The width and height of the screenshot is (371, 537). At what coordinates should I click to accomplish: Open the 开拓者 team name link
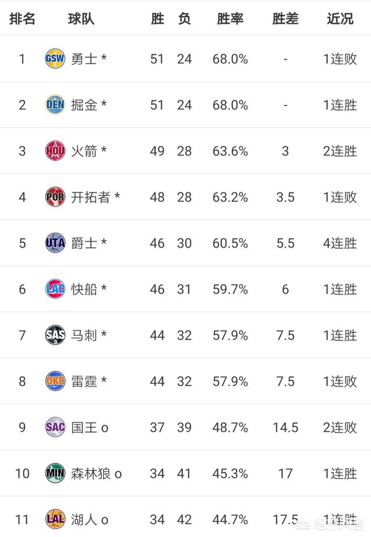pos(90,197)
